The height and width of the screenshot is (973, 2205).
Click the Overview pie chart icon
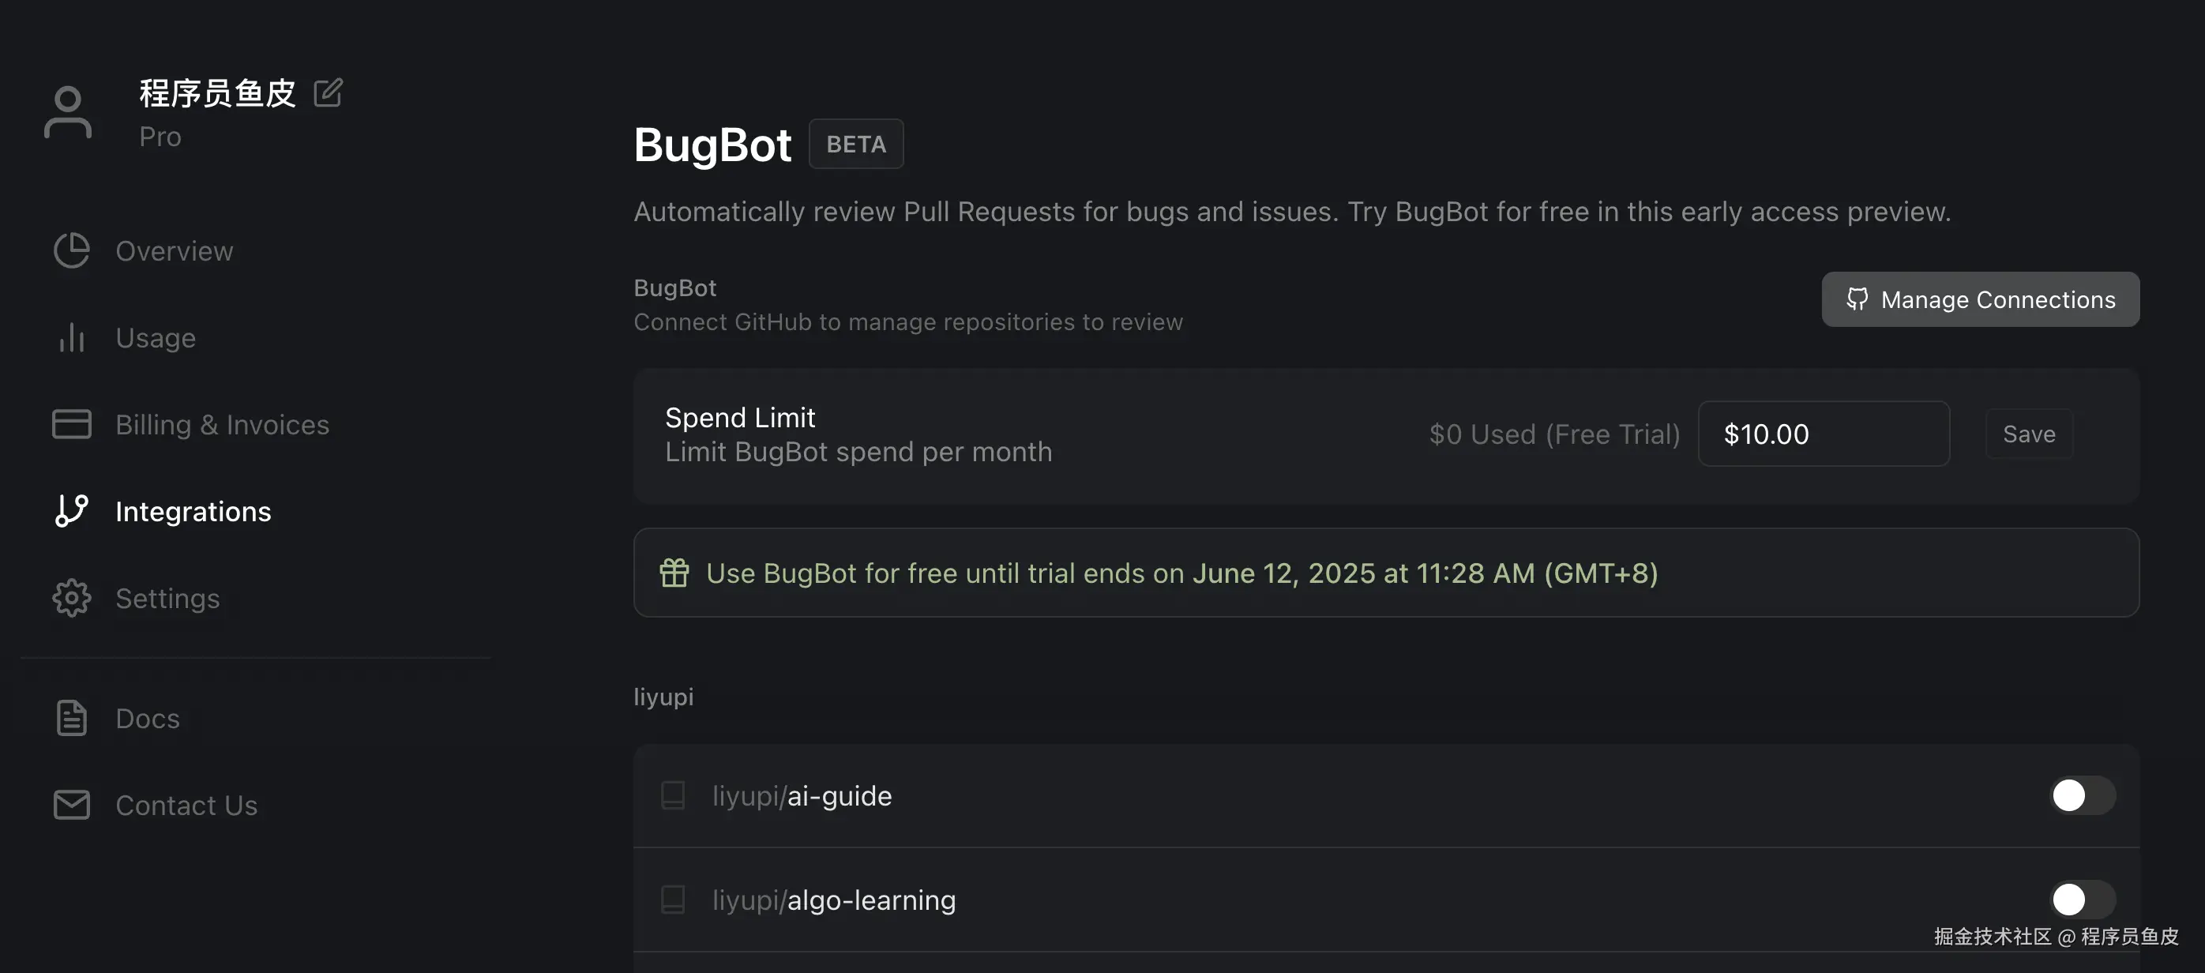[x=71, y=250]
